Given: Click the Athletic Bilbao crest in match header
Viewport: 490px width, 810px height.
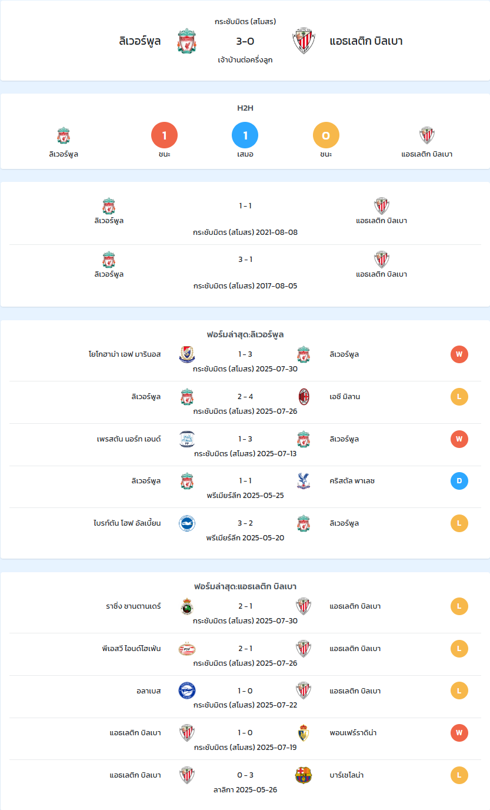Looking at the screenshot, I should (304, 41).
